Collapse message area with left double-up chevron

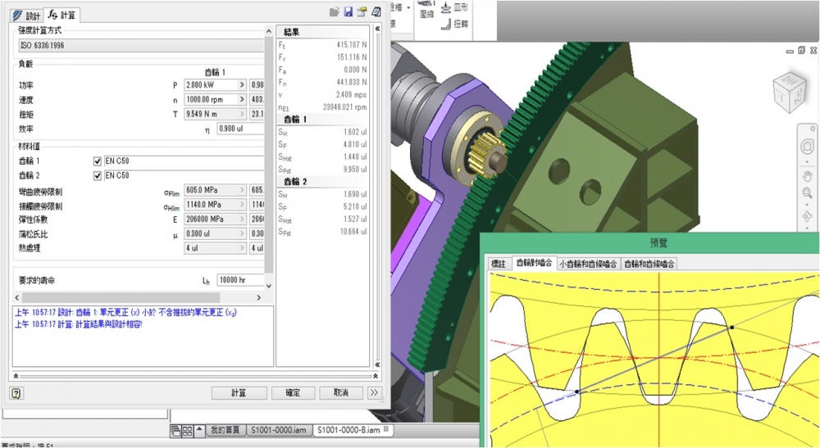[x=16, y=376]
